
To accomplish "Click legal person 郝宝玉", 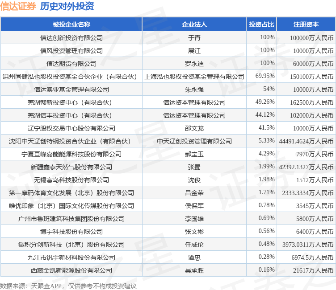I will click(194, 154).
